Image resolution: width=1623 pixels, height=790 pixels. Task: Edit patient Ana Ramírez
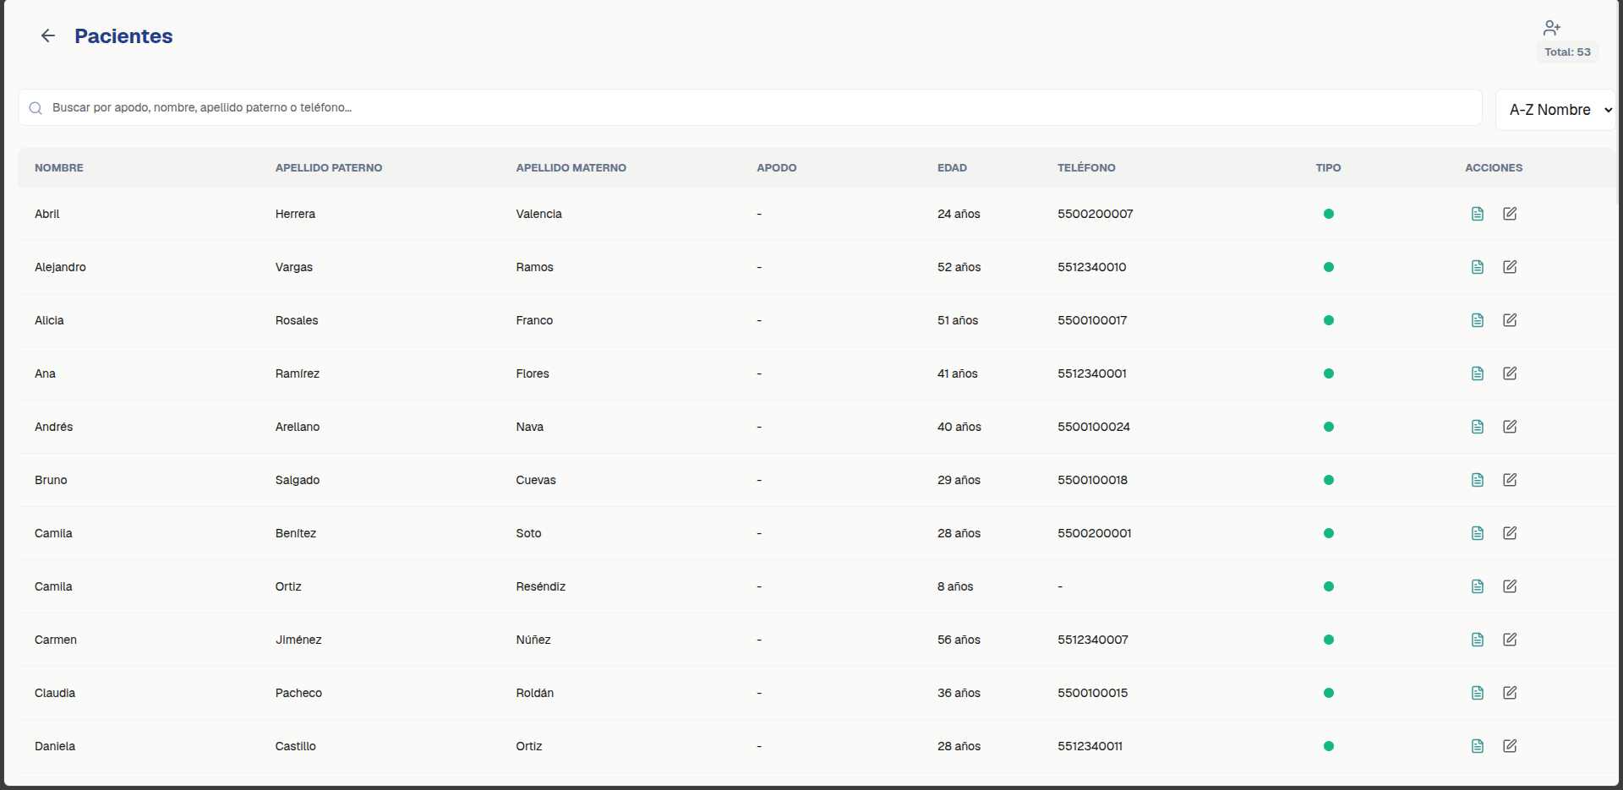coord(1510,373)
